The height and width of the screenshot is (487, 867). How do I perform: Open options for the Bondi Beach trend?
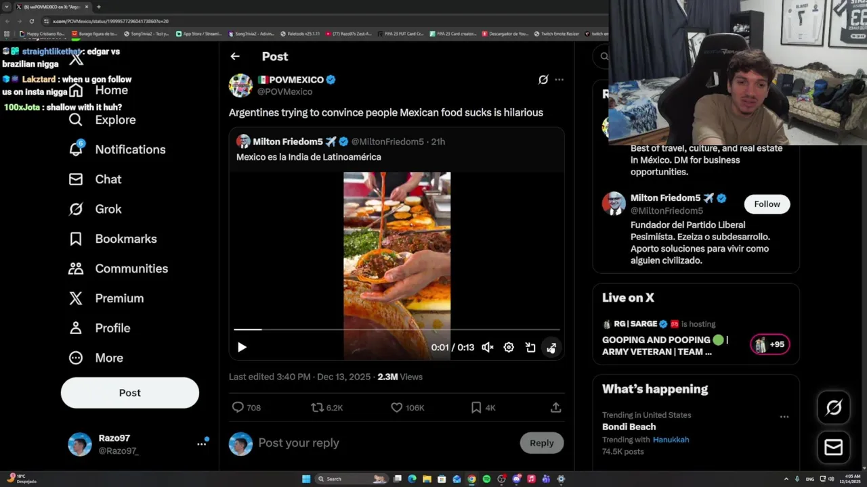tap(784, 417)
